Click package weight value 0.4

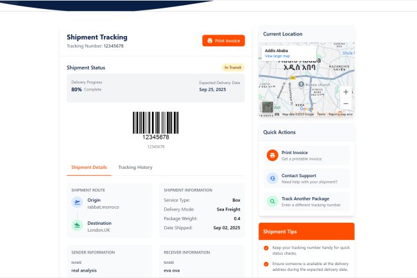(x=237, y=218)
